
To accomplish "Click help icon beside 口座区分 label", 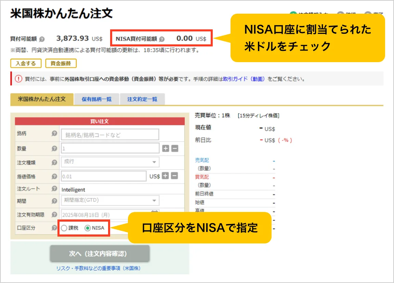I will (x=54, y=228).
